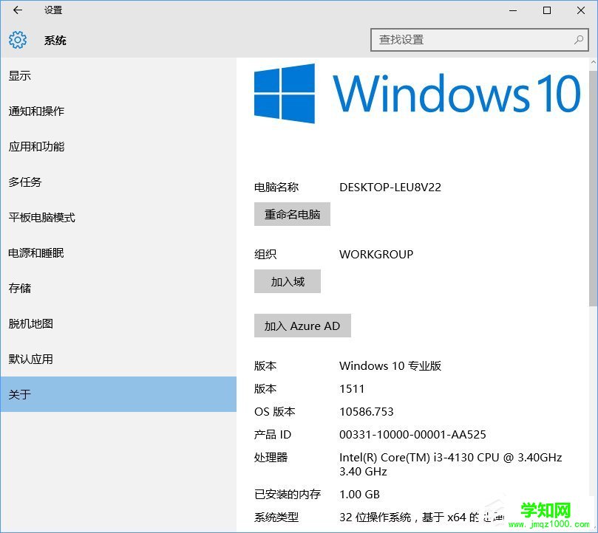
Task: Click installed memory 1.00 GB
Action: click(360, 495)
